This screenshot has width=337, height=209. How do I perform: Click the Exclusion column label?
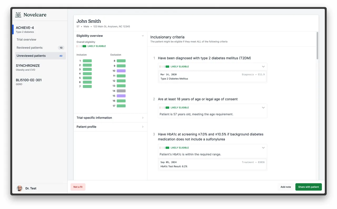coord(116,55)
